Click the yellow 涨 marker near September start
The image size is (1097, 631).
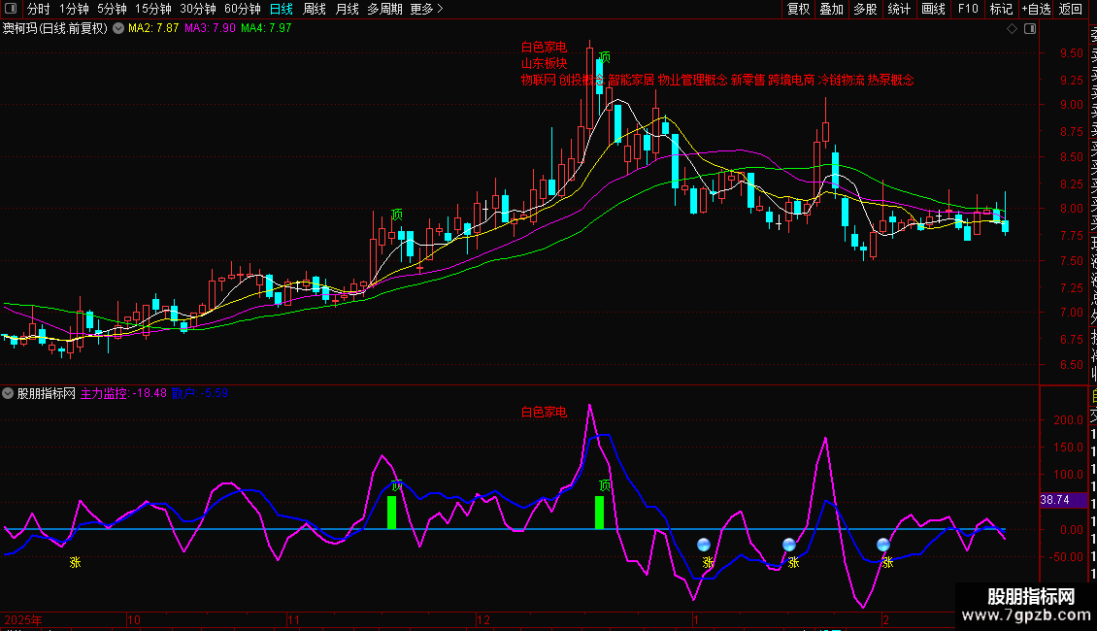[75, 562]
